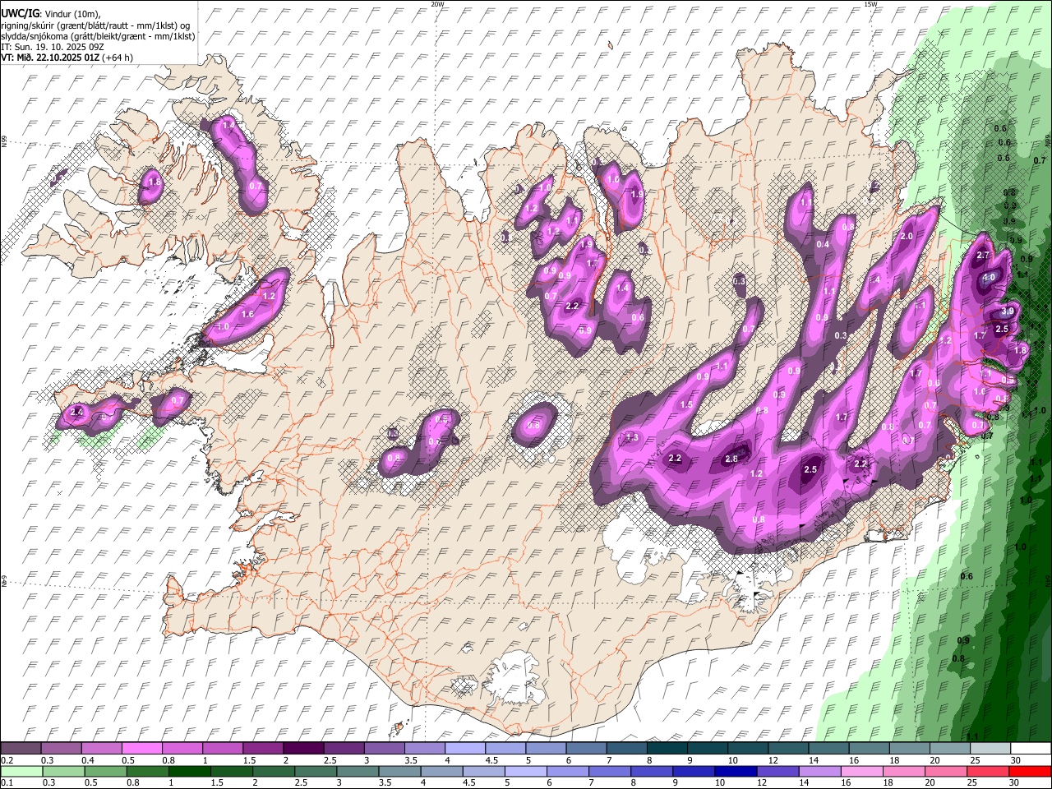The height and width of the screenshot is (789, 1052).
Task: Pick the dark teal top-row swatch between 8 and 9
Action: pyautogui.click(x=668, y=749)
